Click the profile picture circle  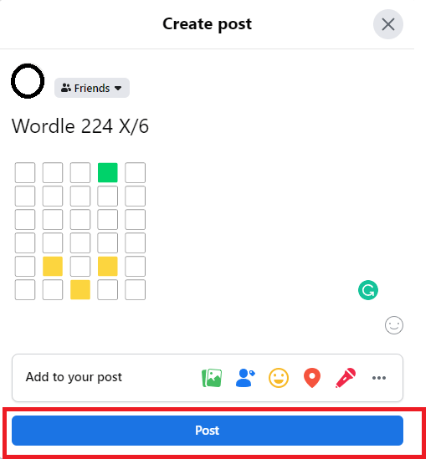point(28,81)
